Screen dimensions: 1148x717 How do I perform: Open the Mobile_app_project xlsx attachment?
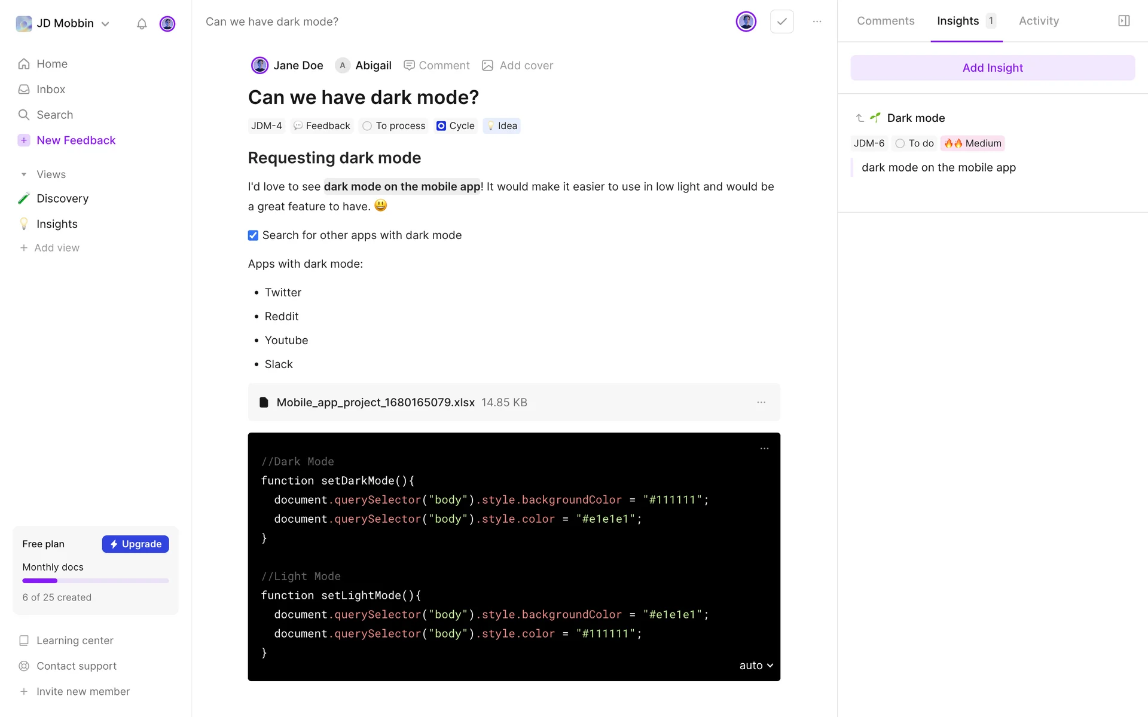point(375,402)
